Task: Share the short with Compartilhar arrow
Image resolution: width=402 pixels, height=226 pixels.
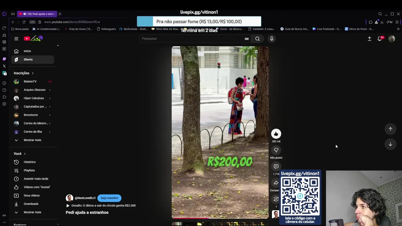Action: (x=276, y=183)
